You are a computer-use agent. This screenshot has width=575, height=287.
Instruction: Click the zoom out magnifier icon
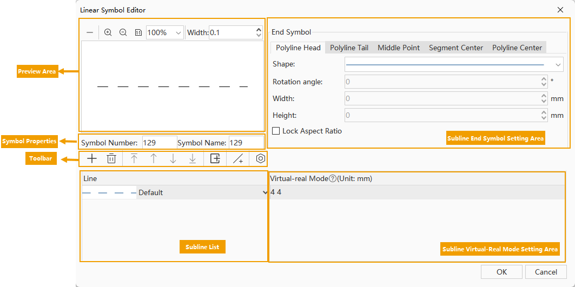[123, 32]
